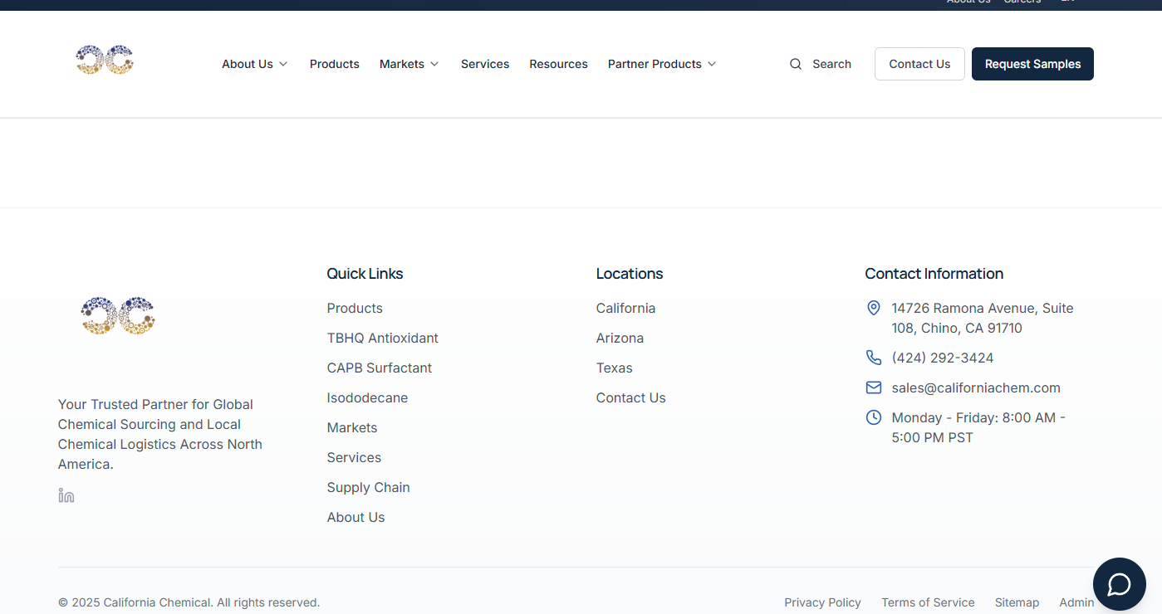Click the envelope icon beside the email address

(873, 387)
